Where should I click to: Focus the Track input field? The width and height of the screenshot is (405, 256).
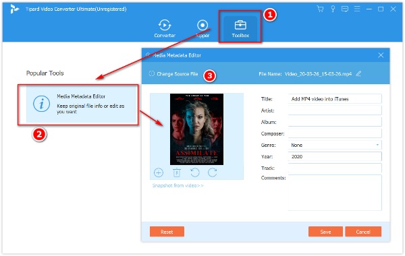[335, 168]
